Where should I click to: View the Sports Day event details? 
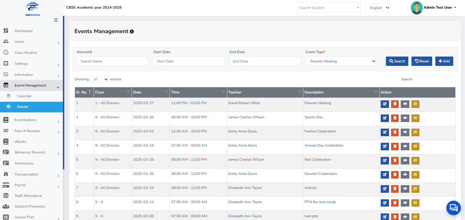click(405, 118)
